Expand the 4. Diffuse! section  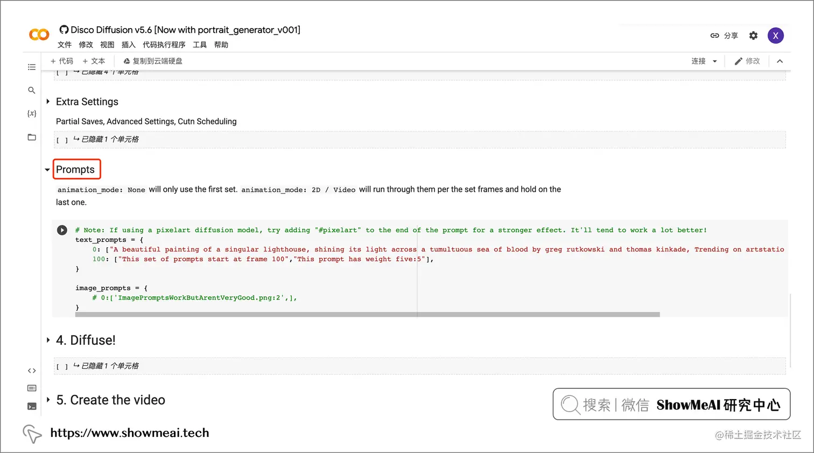48,340
